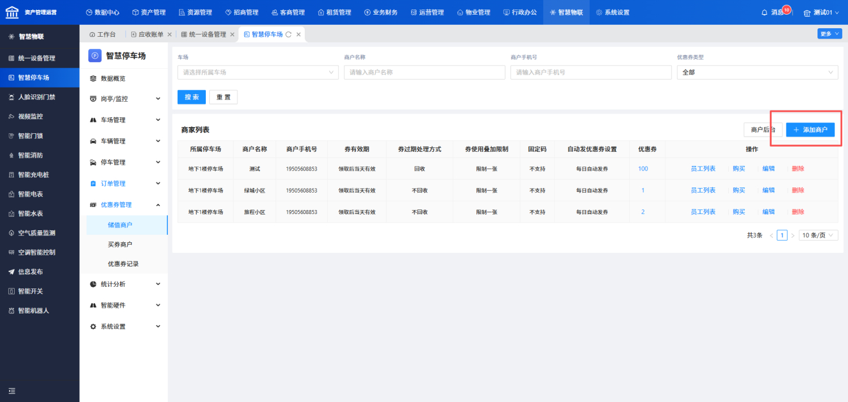Close the 应收账单 tab

coord(170,34)
